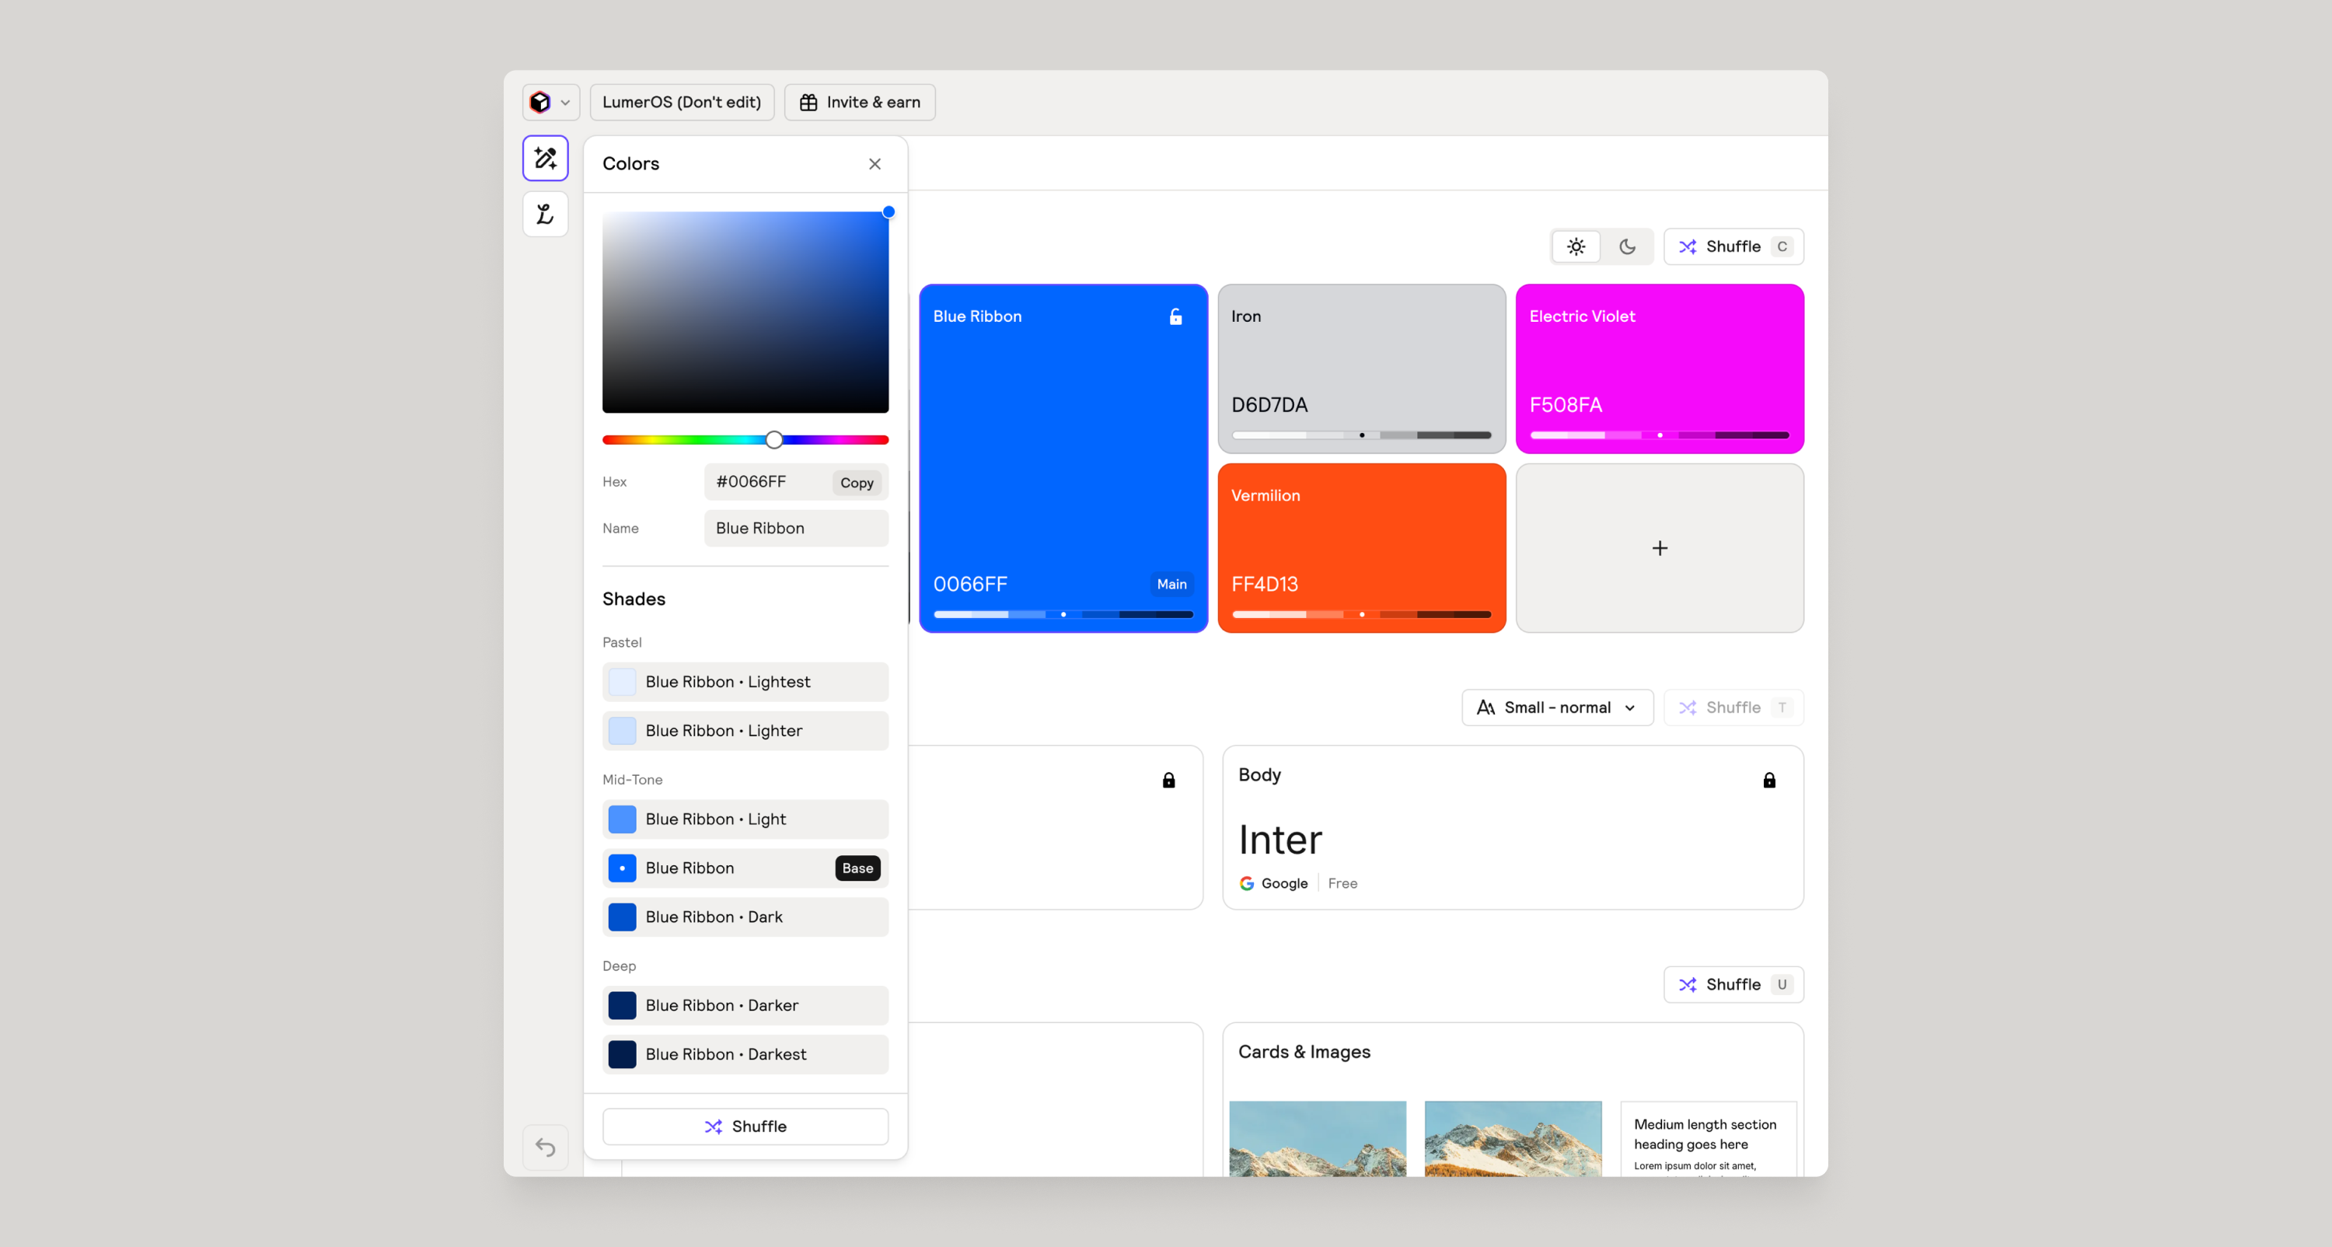The width and height of the screenshot is (2332, 1247).
Task: Click the hue slider handle
Action: 774,440
